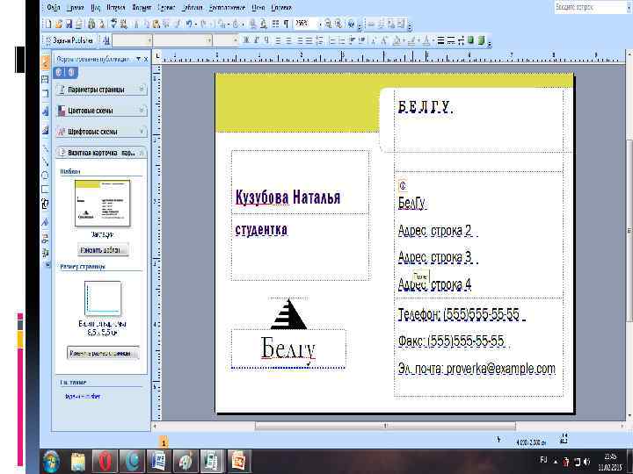Expand the Шрифтовые схемы section
The width and height of the screenshot is (633, 474).
coord(101,132)
